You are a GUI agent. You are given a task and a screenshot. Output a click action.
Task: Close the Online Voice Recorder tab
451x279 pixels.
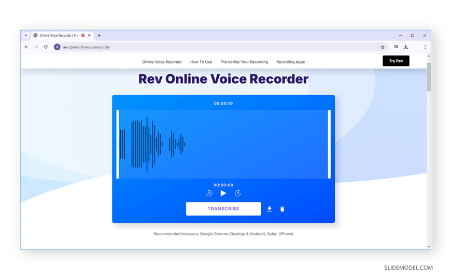(89, 36)
